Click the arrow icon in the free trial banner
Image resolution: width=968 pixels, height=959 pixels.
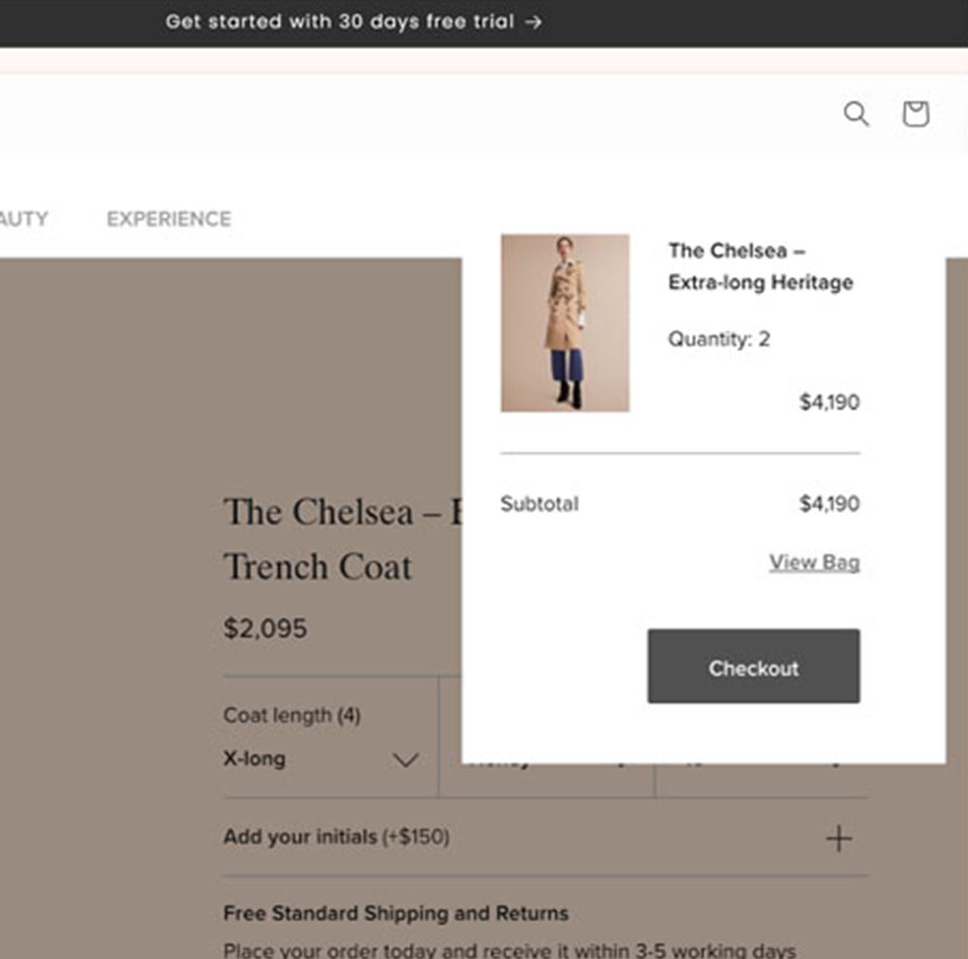531,21
